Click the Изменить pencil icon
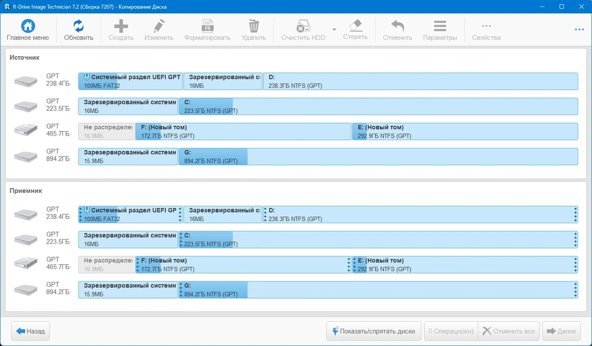Screen dimensions: 592x346 pyautogui.click(x=159, y=26)
